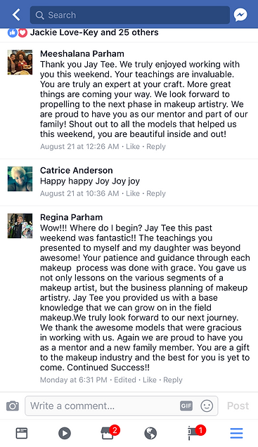Tap the Search field
The width and height of the screenshot is (258, 447).
tap(130, 15)
